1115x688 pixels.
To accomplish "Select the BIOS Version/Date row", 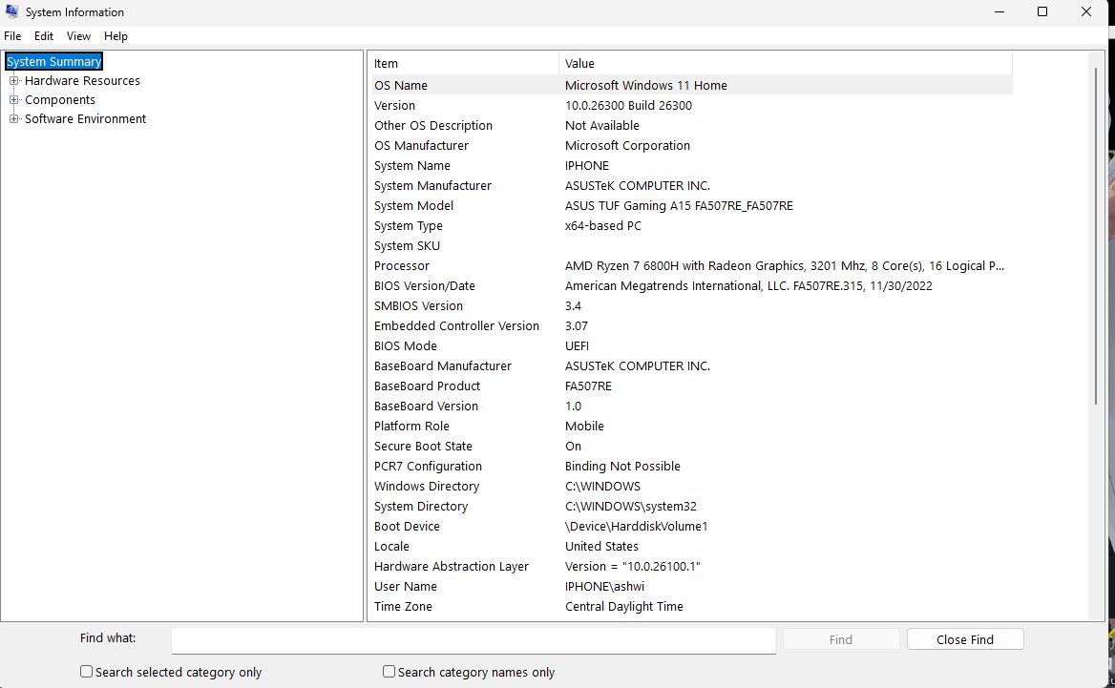I will (x=692, y=285).
